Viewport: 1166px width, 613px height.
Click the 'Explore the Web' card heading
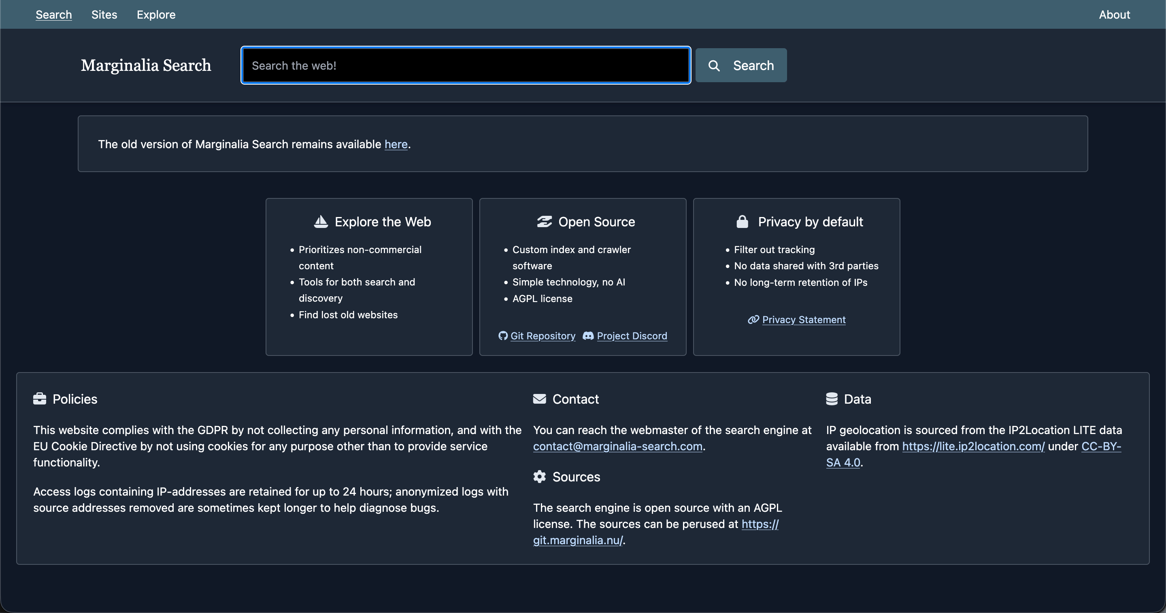pos(383,221)
